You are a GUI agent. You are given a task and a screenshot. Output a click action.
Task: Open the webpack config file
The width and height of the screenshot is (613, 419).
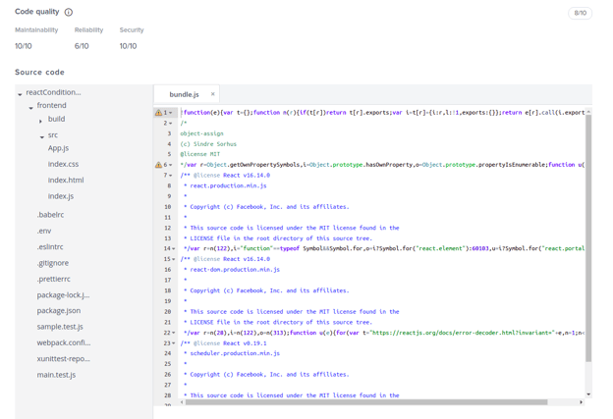point(64,342)
